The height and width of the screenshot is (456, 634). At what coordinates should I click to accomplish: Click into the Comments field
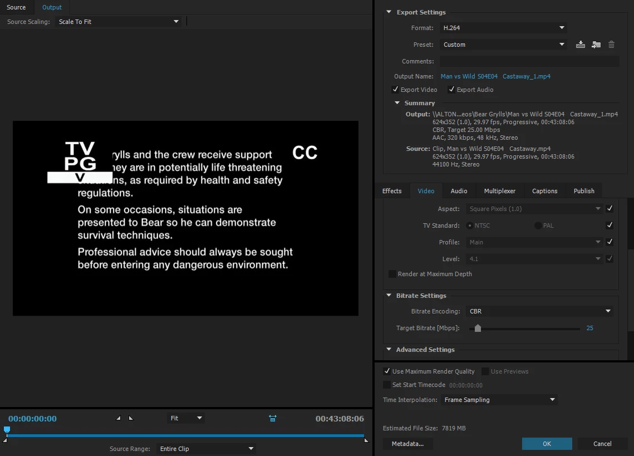pyautogui.click(x=529, y=61)
